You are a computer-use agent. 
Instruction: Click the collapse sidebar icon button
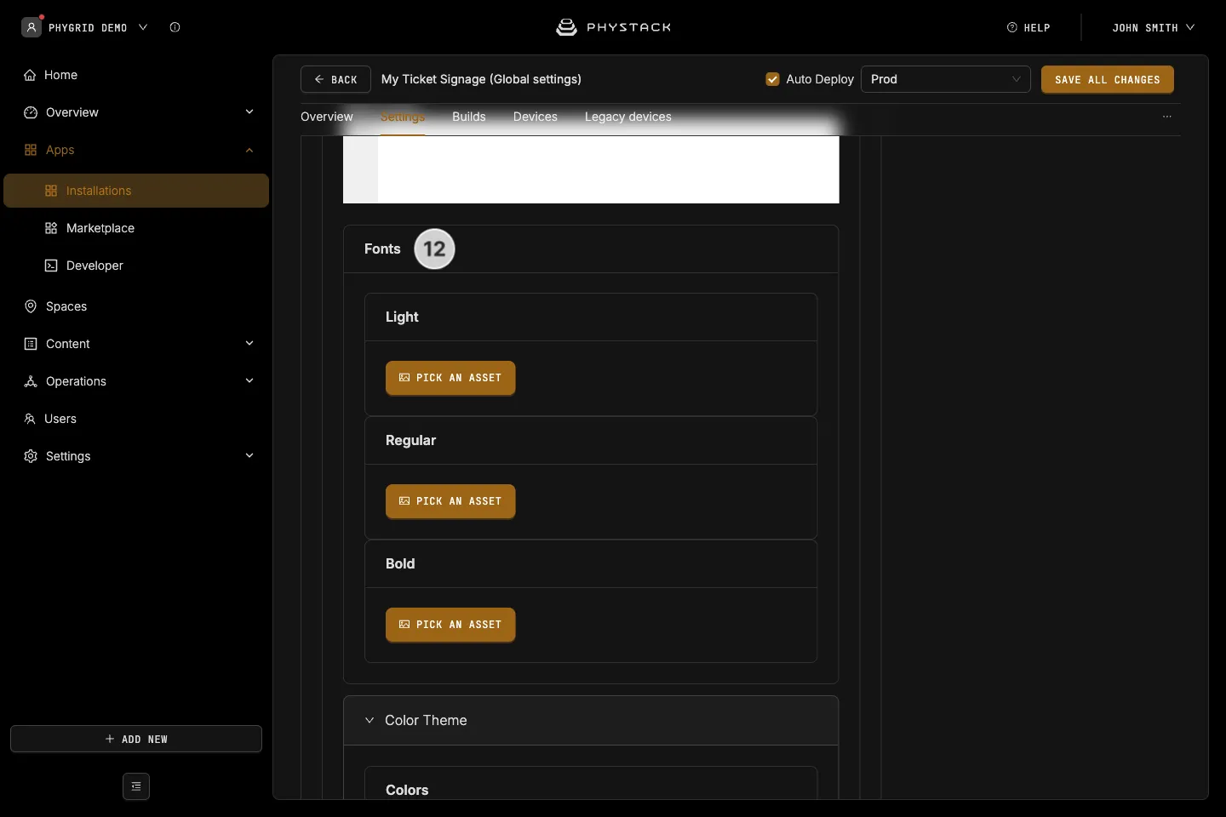[136, 786]
